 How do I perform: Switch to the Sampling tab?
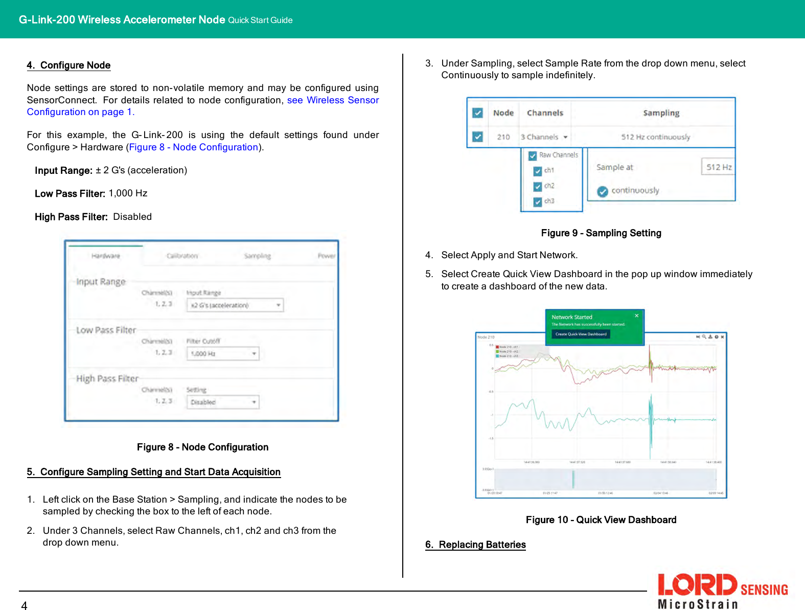(x=258, y=256)
